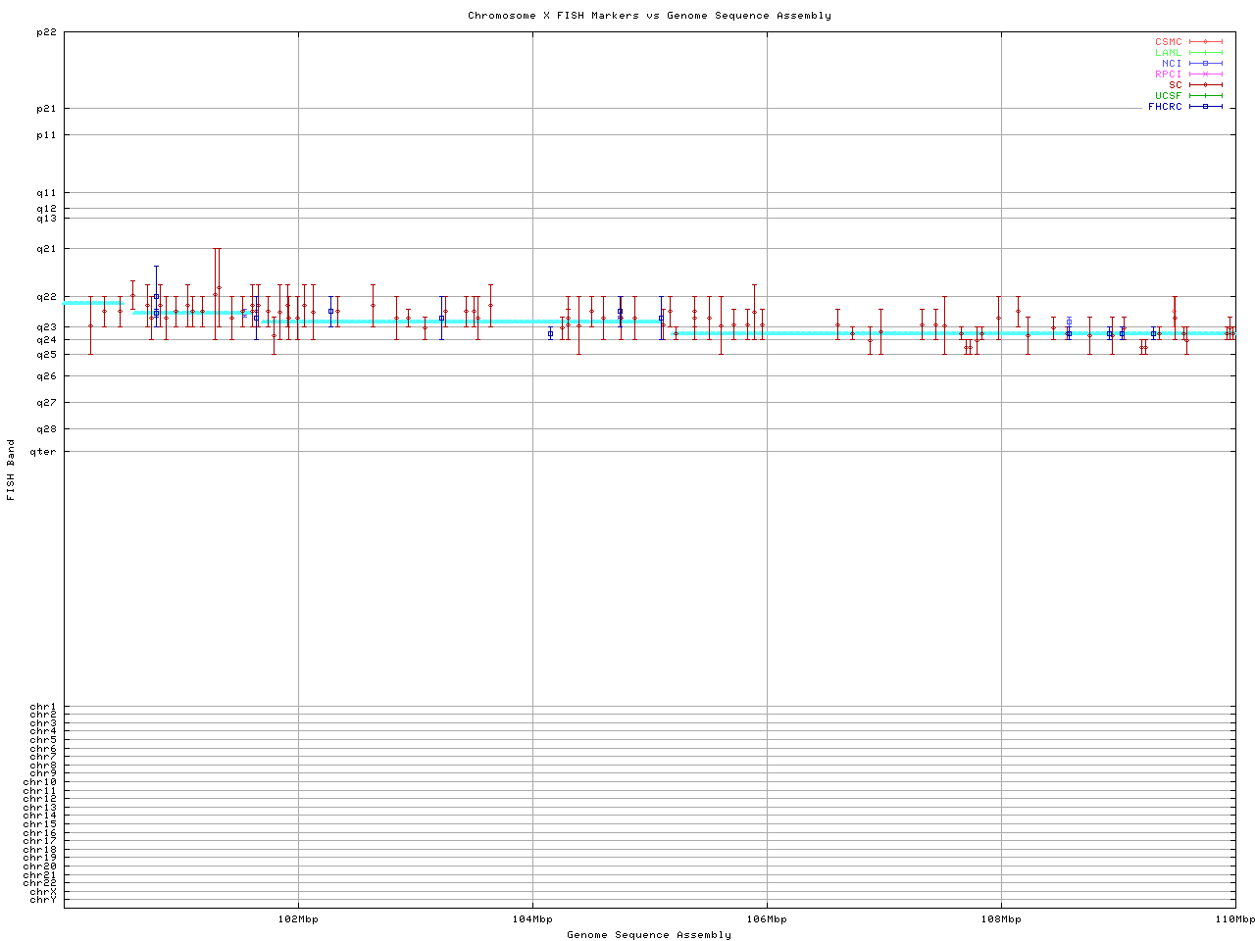Click the "Genome Sequence Assembly" x-axis title
The width and height of the screenshot is (1255, 941).
coord(649,935)
